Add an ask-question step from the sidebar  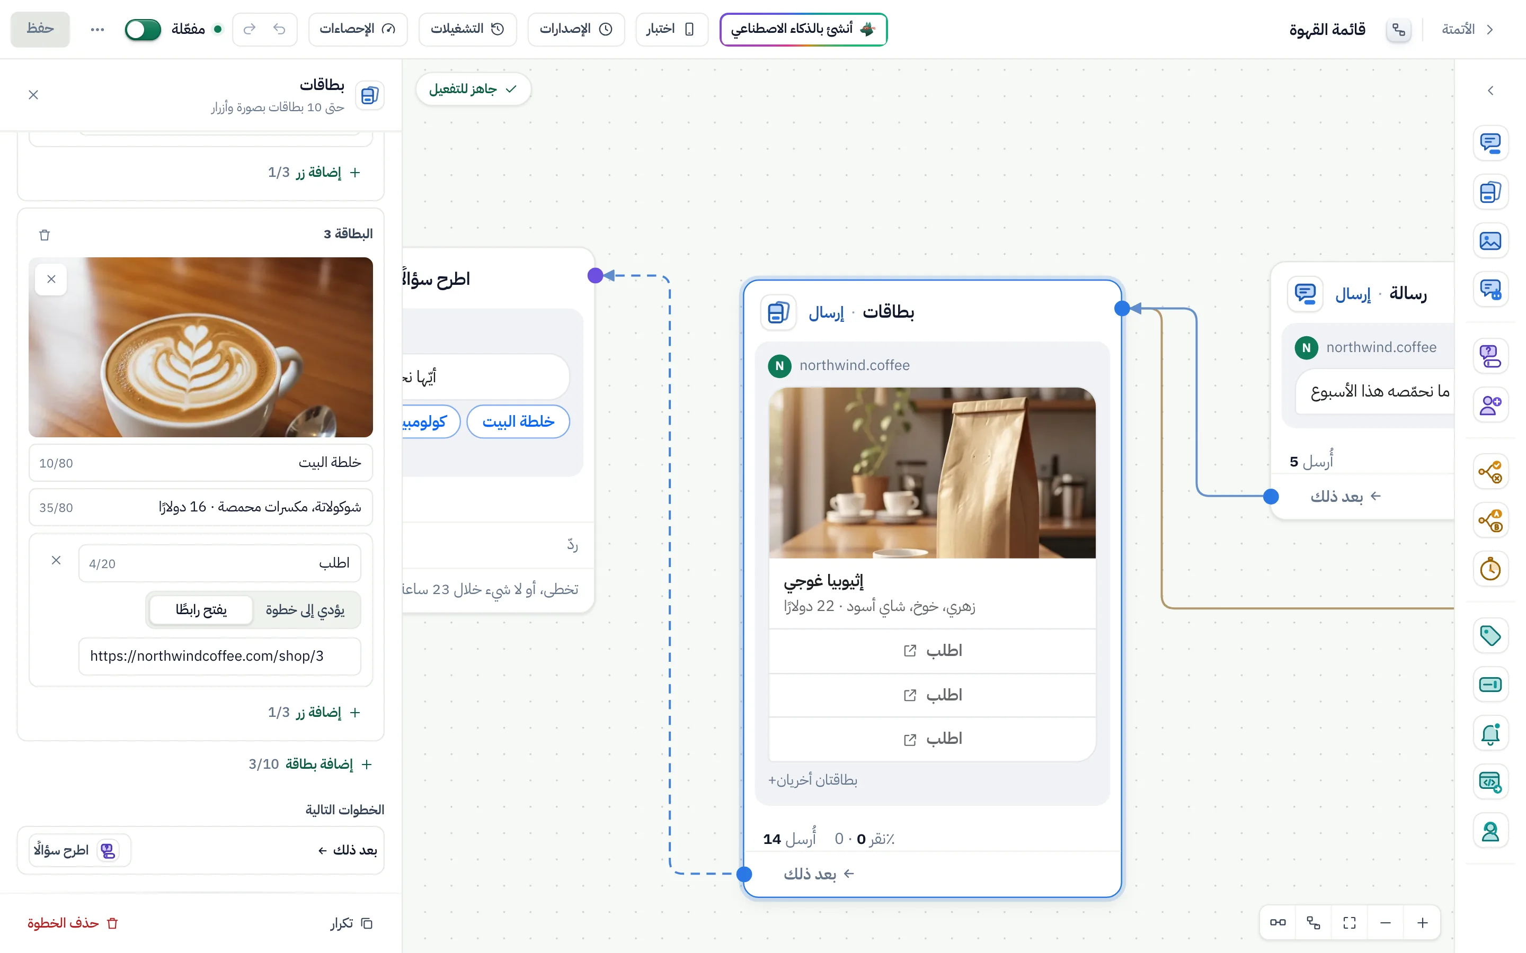(x=1490, y=356)
